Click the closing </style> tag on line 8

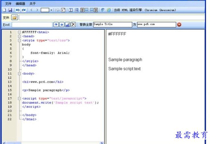pos(30,61)
